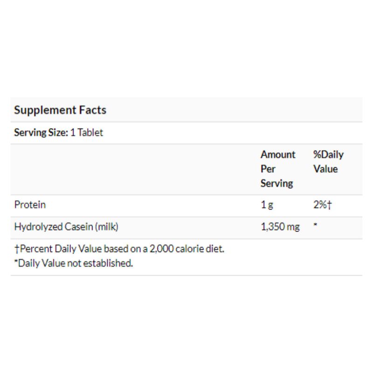This screenshot has height=373, width=373.
Task: Click the word Casein in ingredient row
Action: coord(79,227)
